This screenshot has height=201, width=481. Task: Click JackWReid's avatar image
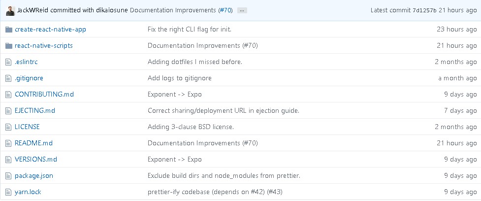coord(10,10)
